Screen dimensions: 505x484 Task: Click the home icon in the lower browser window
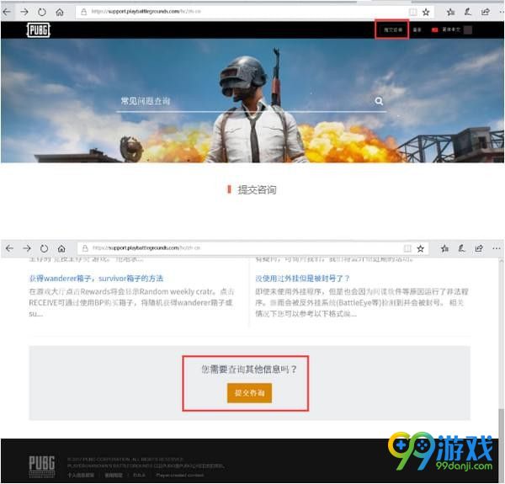(x=61, y=248)
